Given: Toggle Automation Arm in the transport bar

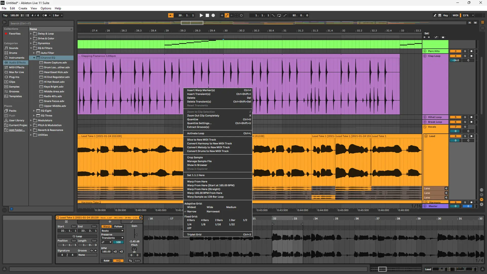Looking at the screenshot, I should click(227, 15).
